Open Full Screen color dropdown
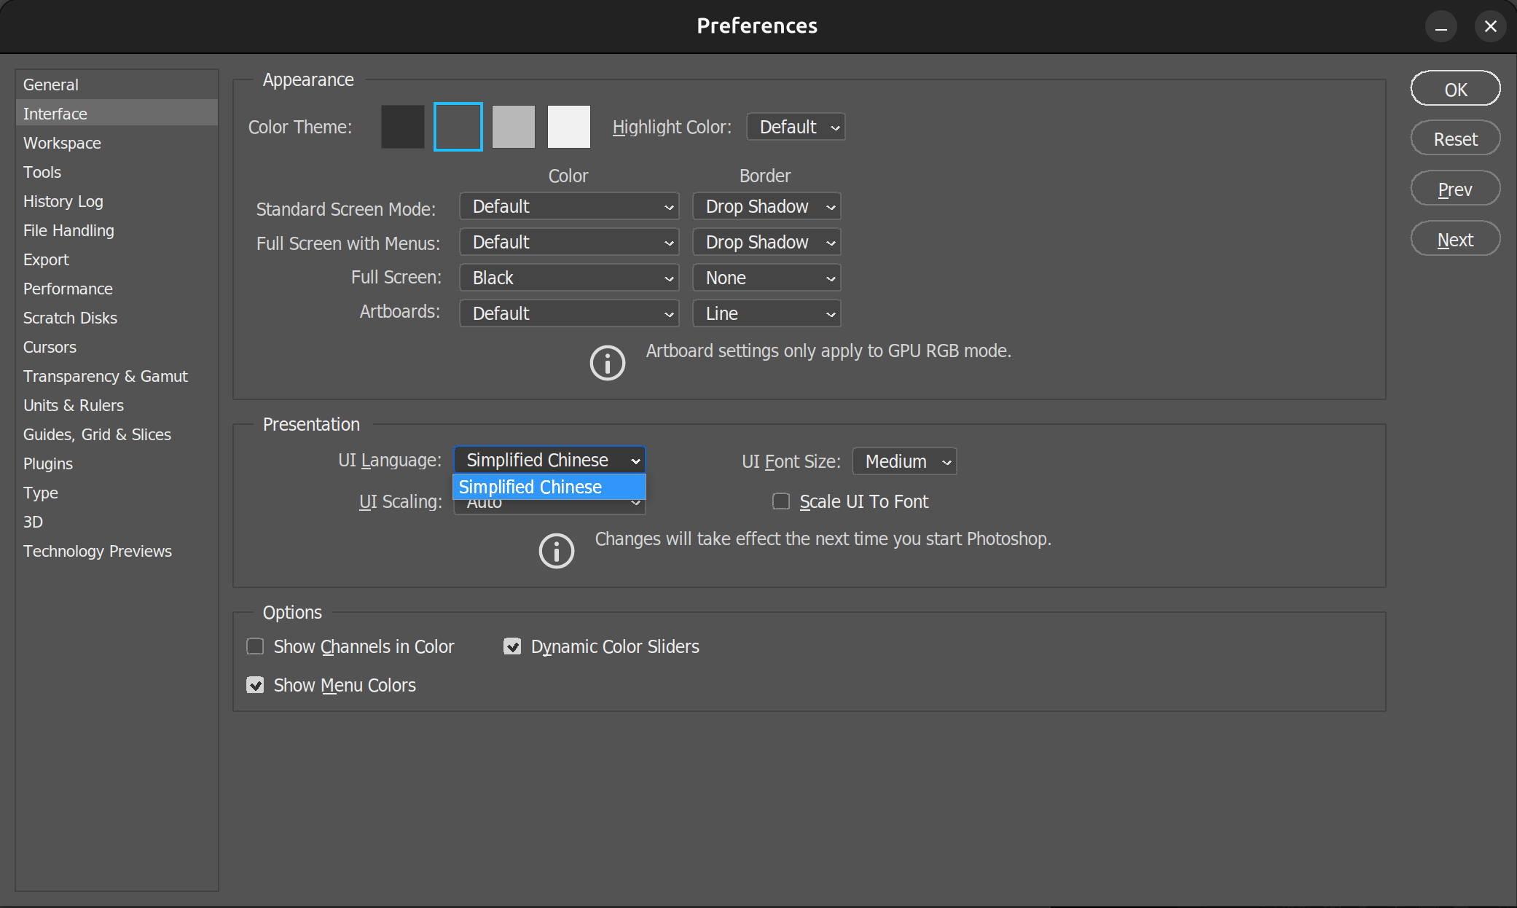 [569, 278]
